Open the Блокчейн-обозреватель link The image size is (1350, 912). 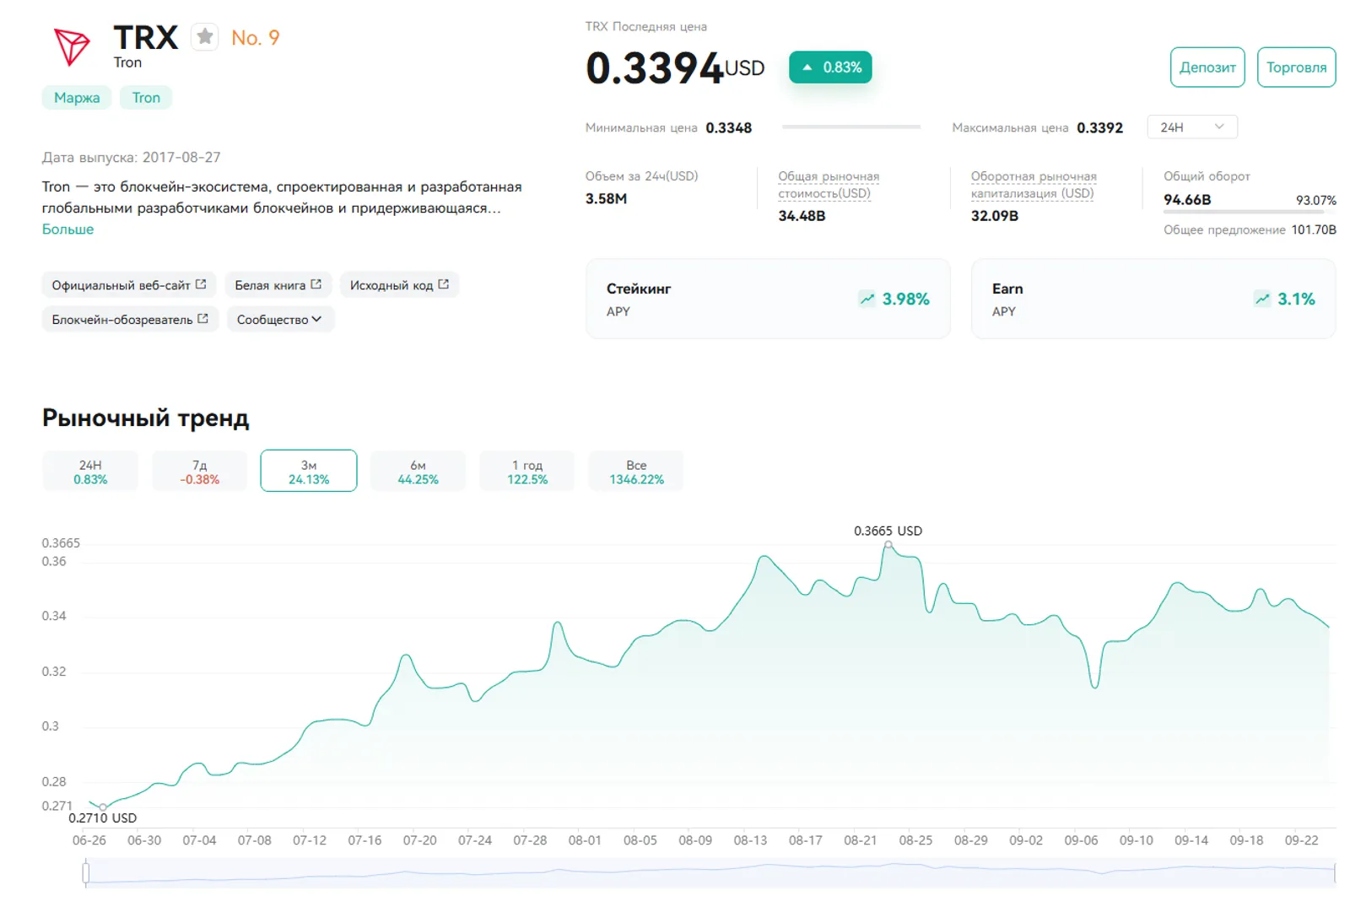pyautogui.click(x=130, y=319)
